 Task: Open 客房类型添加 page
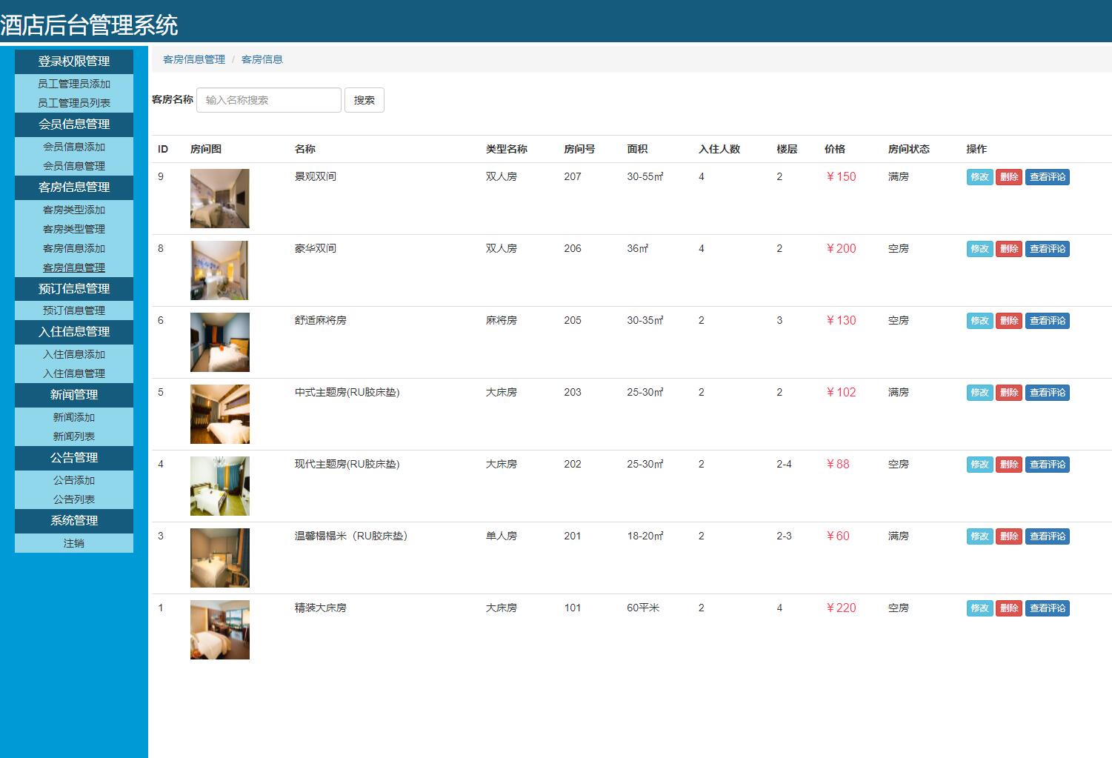(x=73, y=210)
